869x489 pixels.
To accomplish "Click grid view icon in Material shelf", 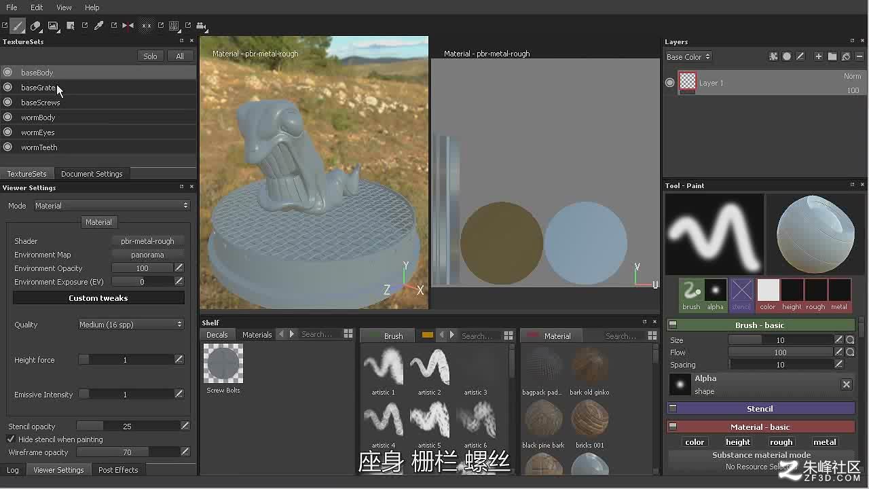I will [652, 336].
